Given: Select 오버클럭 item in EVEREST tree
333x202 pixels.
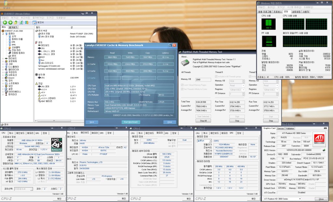Looking at the screenshot, I should pos(14,47).
